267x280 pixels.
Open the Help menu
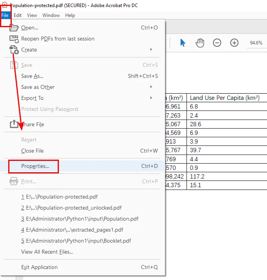tap(70, 15)
